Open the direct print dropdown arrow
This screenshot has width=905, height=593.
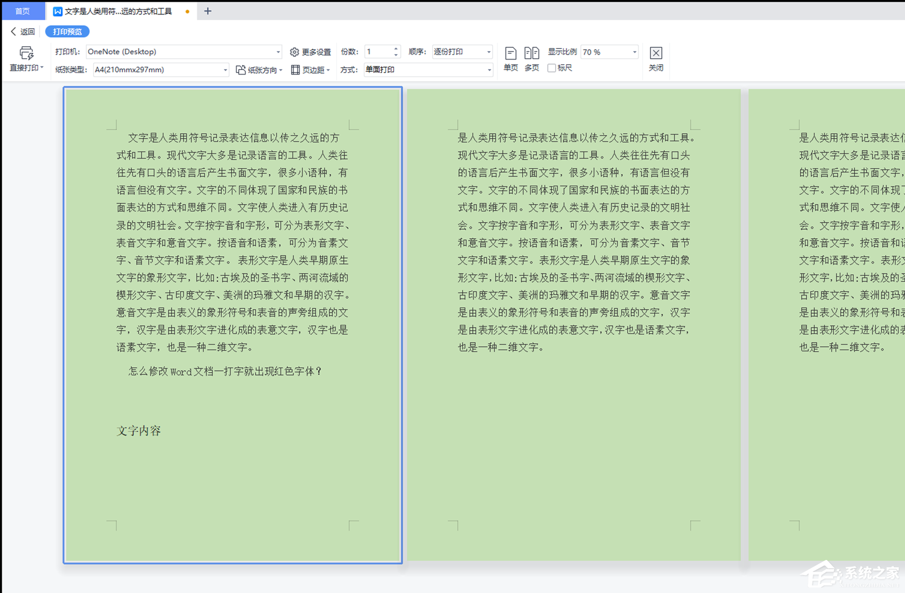(x=42, y=68)
